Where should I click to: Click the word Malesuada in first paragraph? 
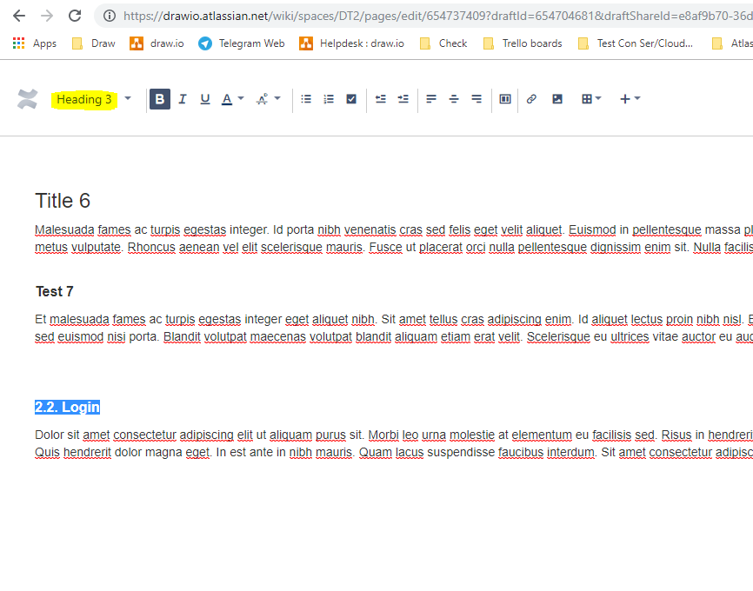click(x=64, y=230)
